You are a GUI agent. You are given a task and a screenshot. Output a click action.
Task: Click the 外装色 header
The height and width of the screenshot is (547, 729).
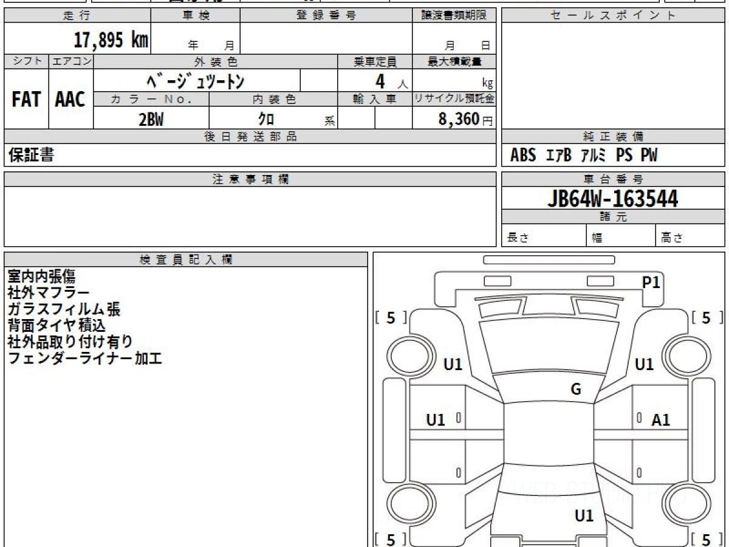(216, 61)
